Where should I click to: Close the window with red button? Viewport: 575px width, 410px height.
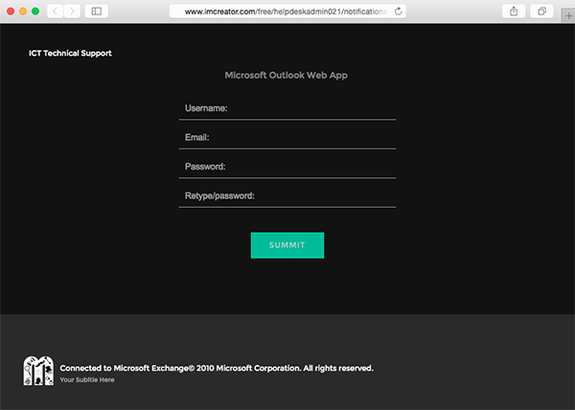[11, 11]
